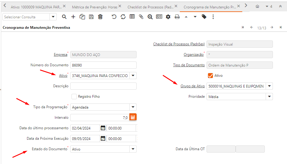Switch to Métrica de Prevenção tab
The height and width of the screenshot is (164, 287).
(x=95, y=6)
